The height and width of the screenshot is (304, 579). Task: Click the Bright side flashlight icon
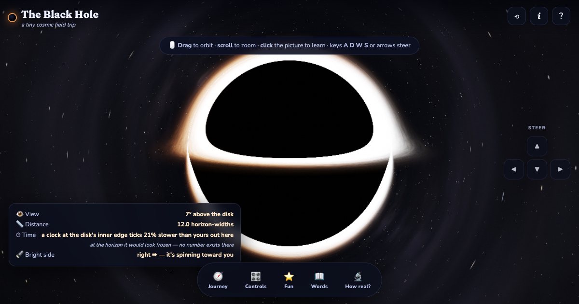pyautogui.click(x=20, y=254)
